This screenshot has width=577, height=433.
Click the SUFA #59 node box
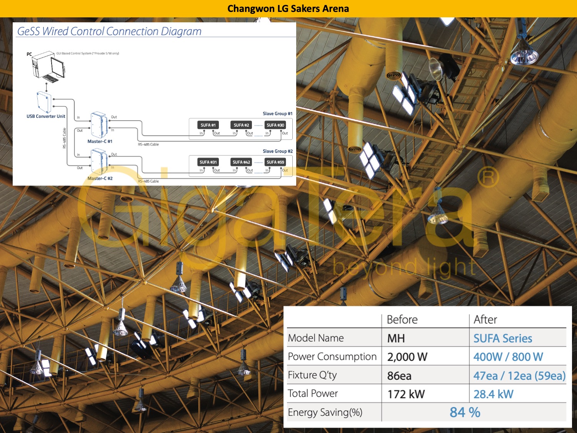point(275,162)
